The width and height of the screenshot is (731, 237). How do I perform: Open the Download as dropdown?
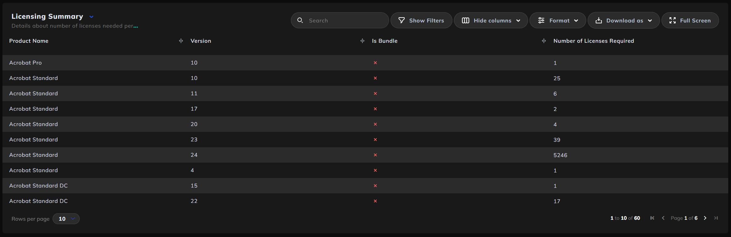click(x=624, y=20)
